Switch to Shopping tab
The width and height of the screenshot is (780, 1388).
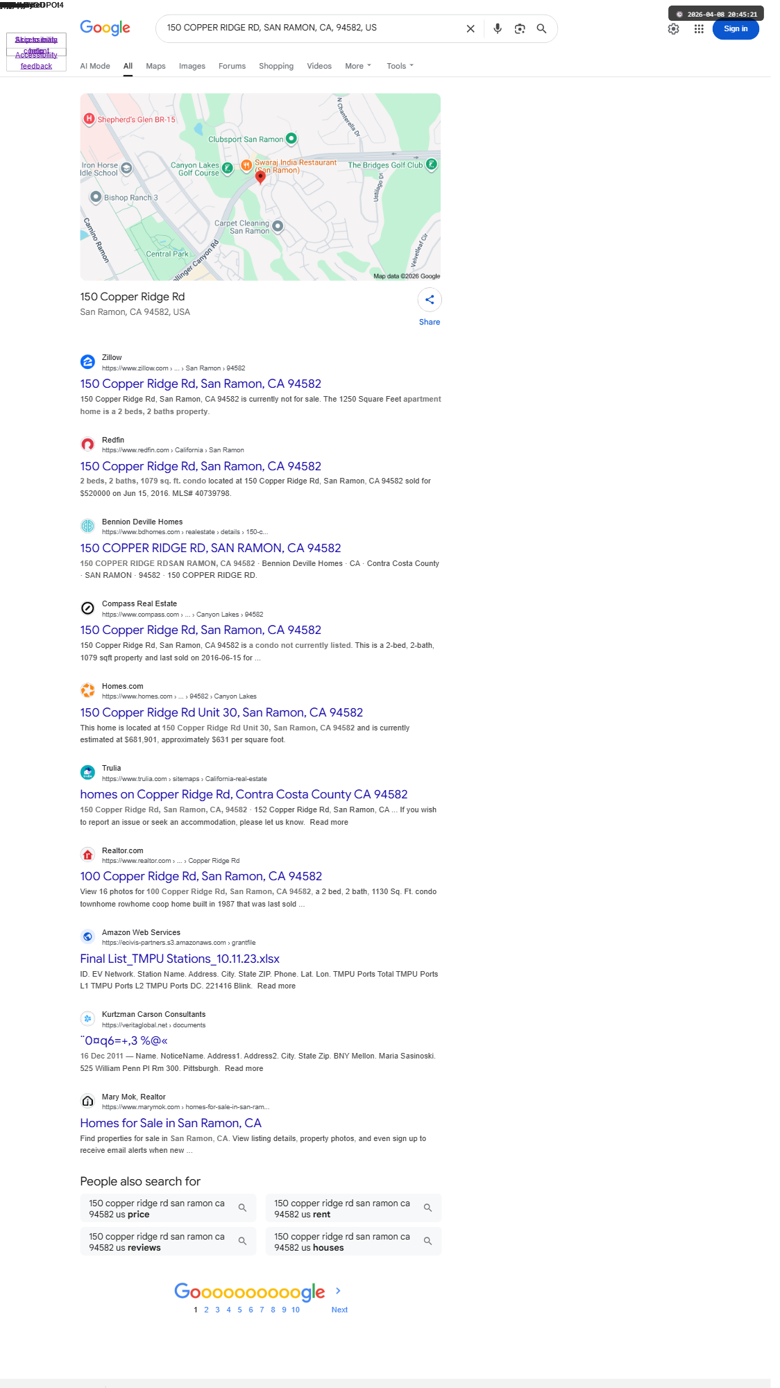[x=276, y=66]
